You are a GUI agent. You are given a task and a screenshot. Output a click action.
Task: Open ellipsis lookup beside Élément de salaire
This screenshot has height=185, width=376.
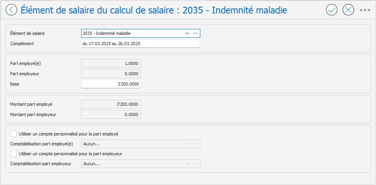coord(196,33)
